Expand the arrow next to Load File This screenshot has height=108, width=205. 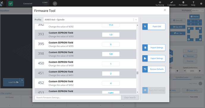[22, 80]
